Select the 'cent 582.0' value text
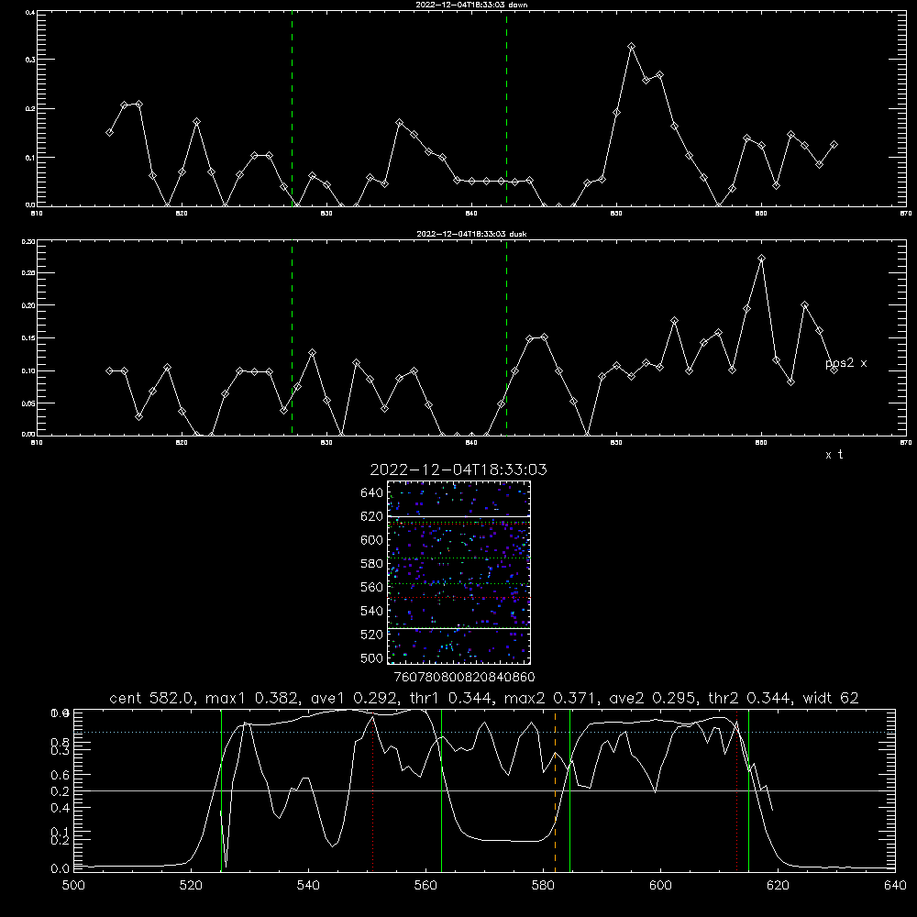Viewport: 917px width, 917px height. tap(151, 698)
